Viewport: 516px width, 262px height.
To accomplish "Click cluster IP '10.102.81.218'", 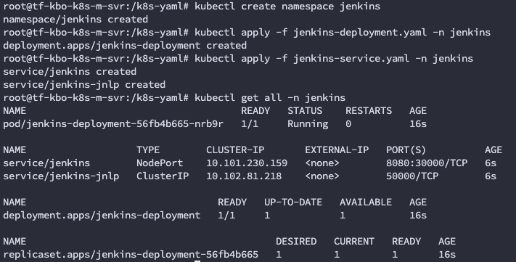I will click(244, 176).
